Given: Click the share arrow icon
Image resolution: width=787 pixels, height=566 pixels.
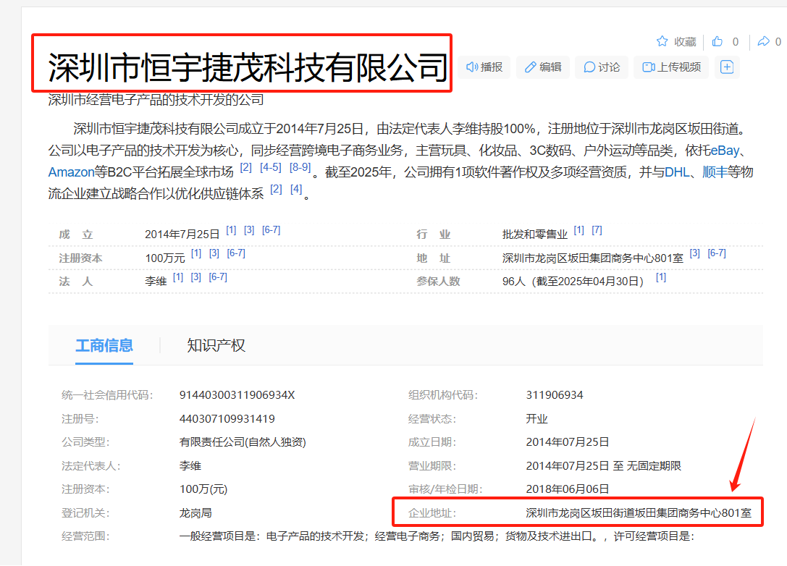Looking at the screenshot, I should point(763,41).
